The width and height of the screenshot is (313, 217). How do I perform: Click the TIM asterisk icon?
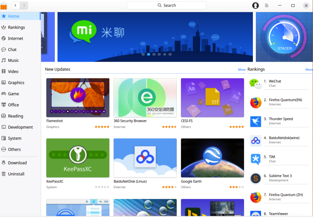[255, 159]
